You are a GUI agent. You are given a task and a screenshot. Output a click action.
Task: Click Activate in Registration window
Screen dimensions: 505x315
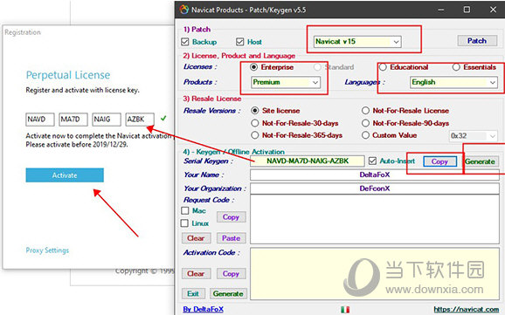click(x=65, y=175)
